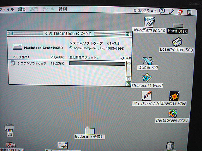Screen dimensions: 202x151
Task: Click the 最大未使用ブロック label
Action: tap(84, 58)
